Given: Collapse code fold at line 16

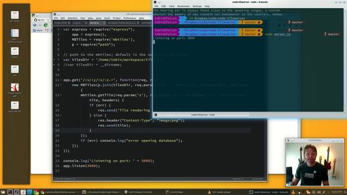Looking at the screenshot, I should pos(61,115).
